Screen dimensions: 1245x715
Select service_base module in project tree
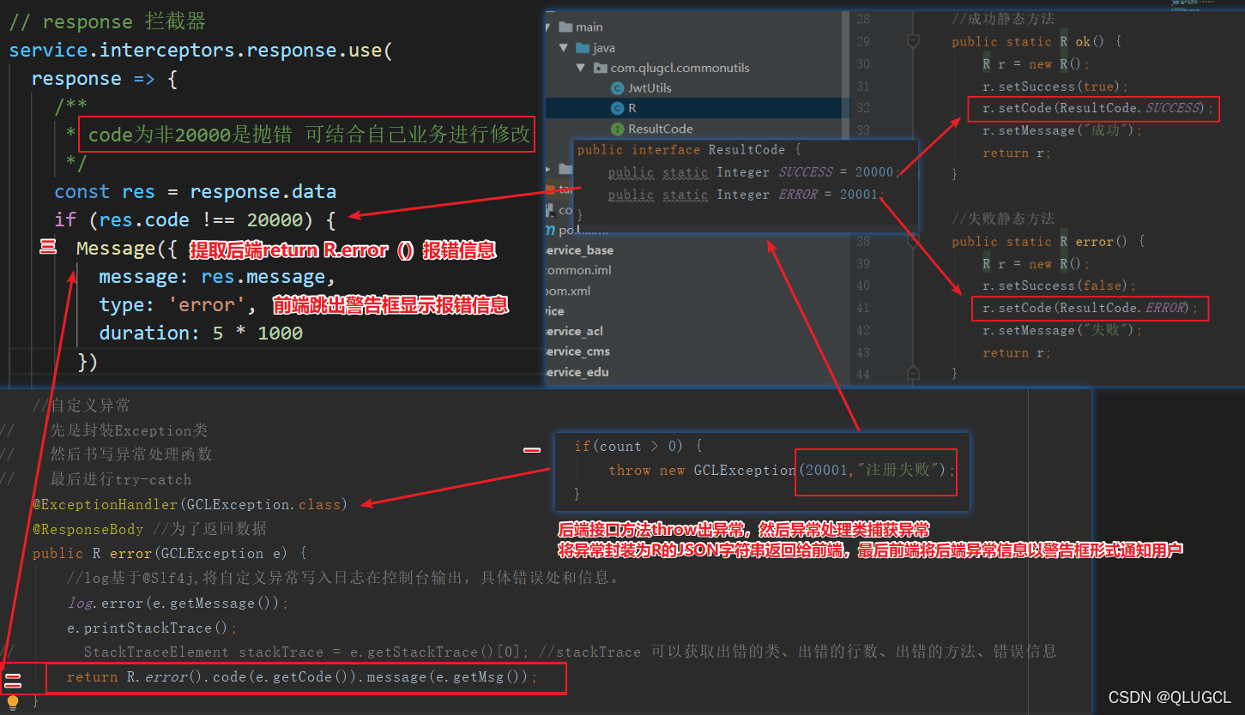point(579,250)
